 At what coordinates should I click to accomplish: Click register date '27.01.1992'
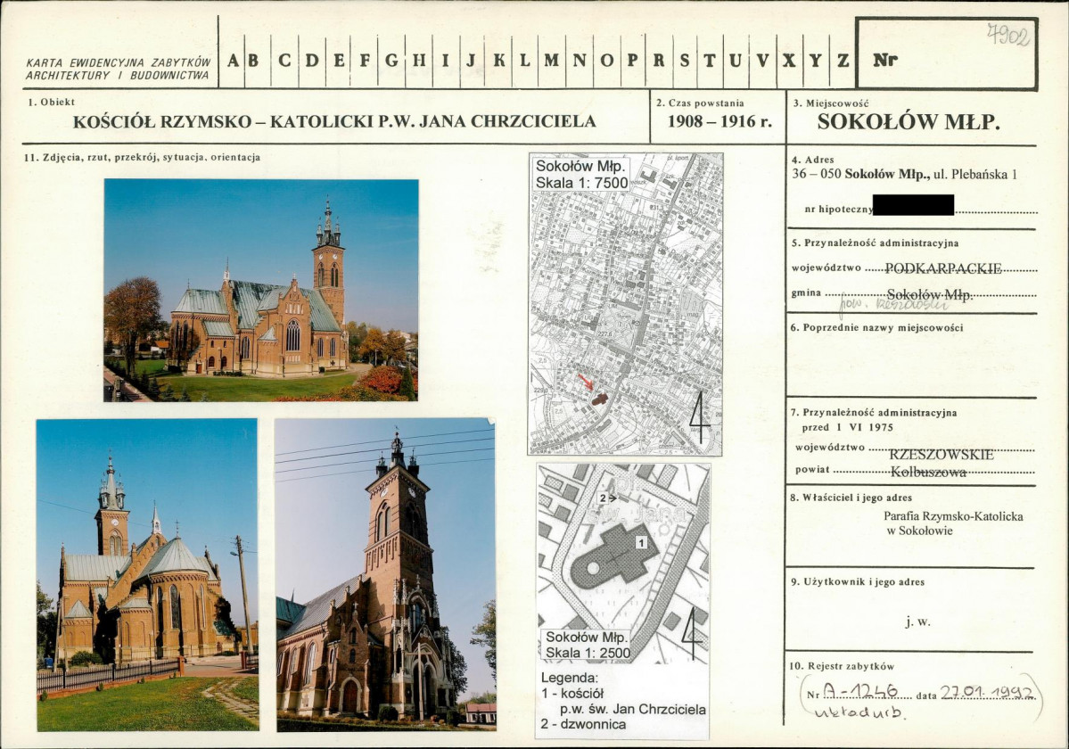pyautogui.click(x=986, y=693)
